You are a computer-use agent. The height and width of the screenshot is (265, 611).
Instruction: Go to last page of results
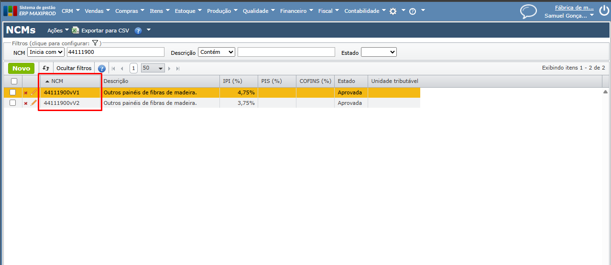point(178,69)
